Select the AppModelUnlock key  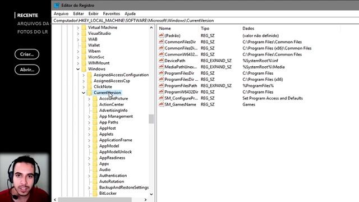tap(116, 152)
